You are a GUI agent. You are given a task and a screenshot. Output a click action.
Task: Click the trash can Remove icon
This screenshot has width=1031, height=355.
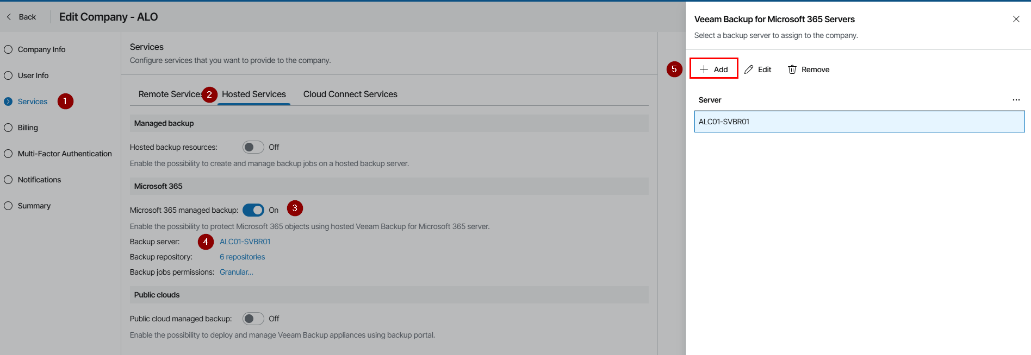(x=792, y=69)
